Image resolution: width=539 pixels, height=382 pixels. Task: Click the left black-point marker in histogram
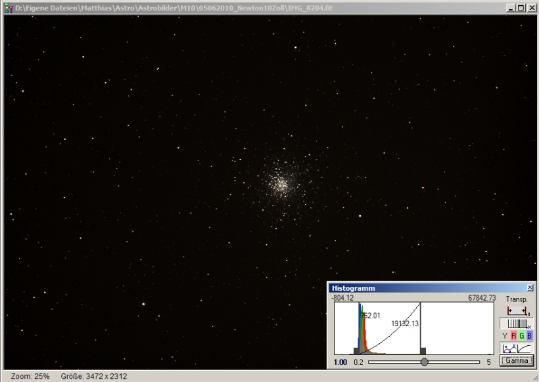(x=358, y=351)
